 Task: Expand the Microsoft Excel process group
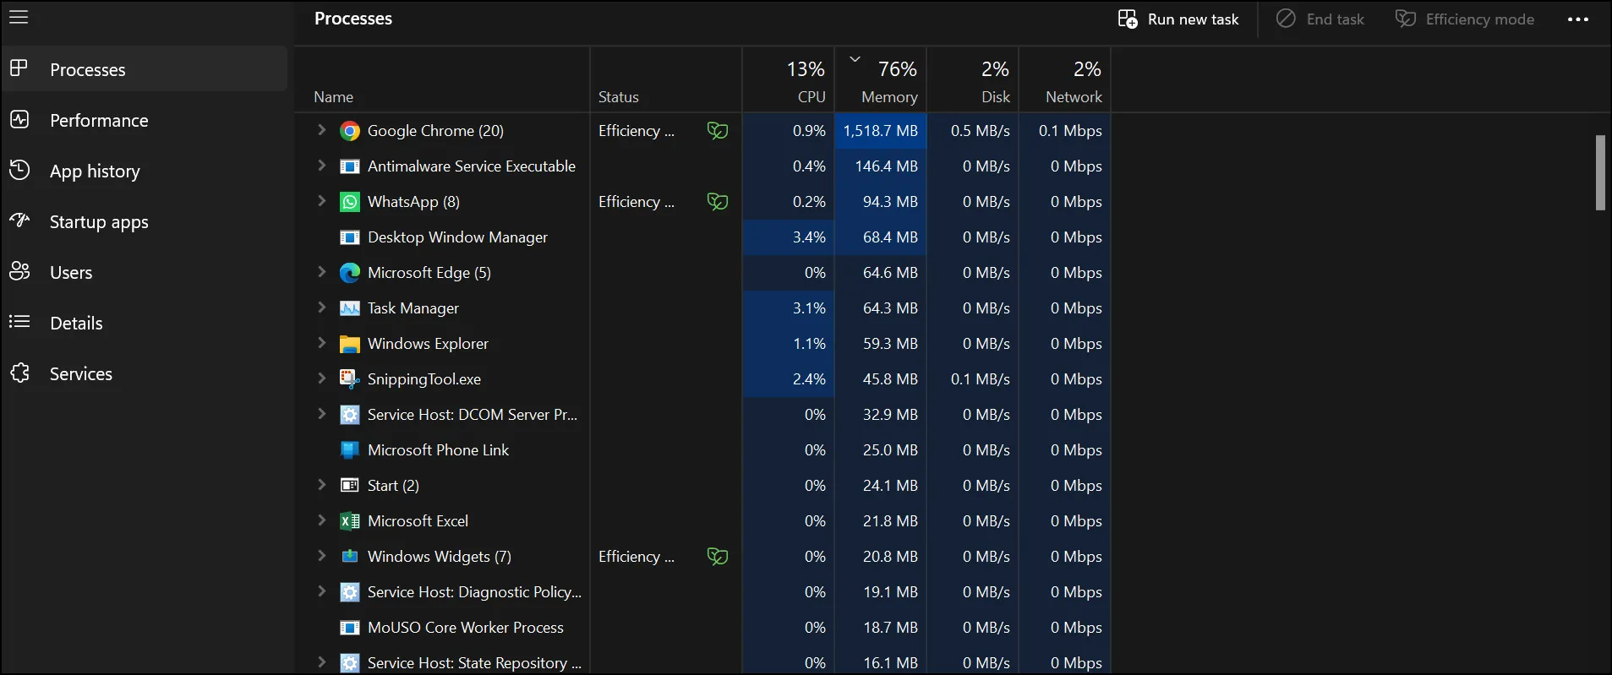321,520
